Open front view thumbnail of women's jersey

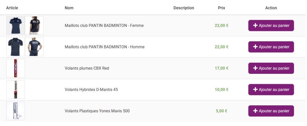click(16, 26)
